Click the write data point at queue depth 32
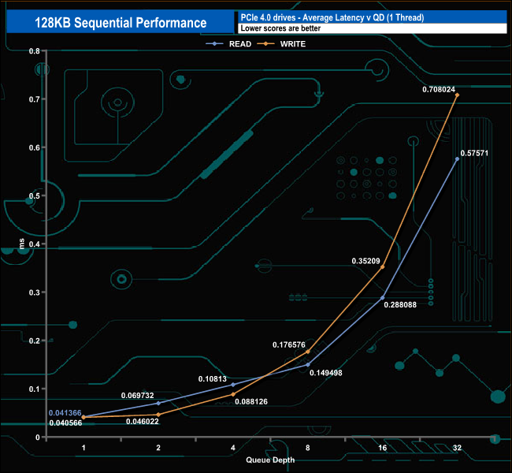Screen dimensions: 512x473 click(x=457, y=95)
